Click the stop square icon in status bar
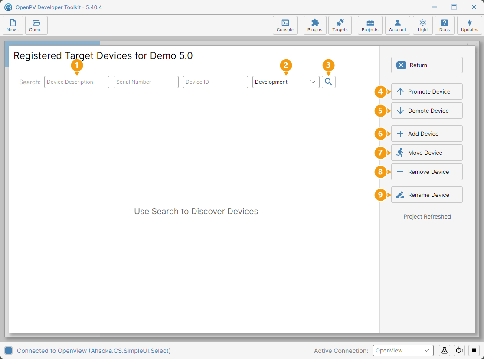 [474, 350]
